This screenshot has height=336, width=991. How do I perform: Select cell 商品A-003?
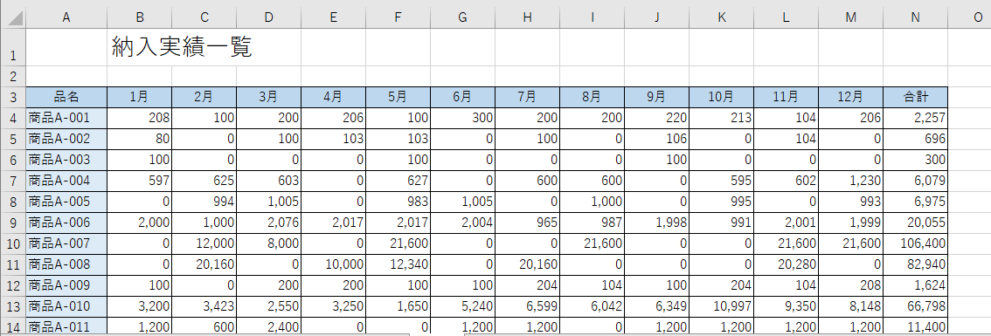click(x=66, y=160)
